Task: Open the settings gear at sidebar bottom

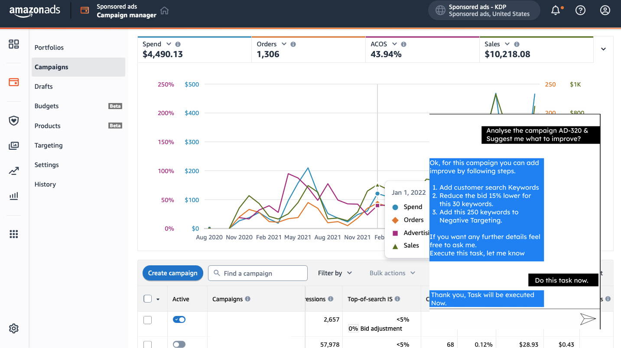Action: 14,329
